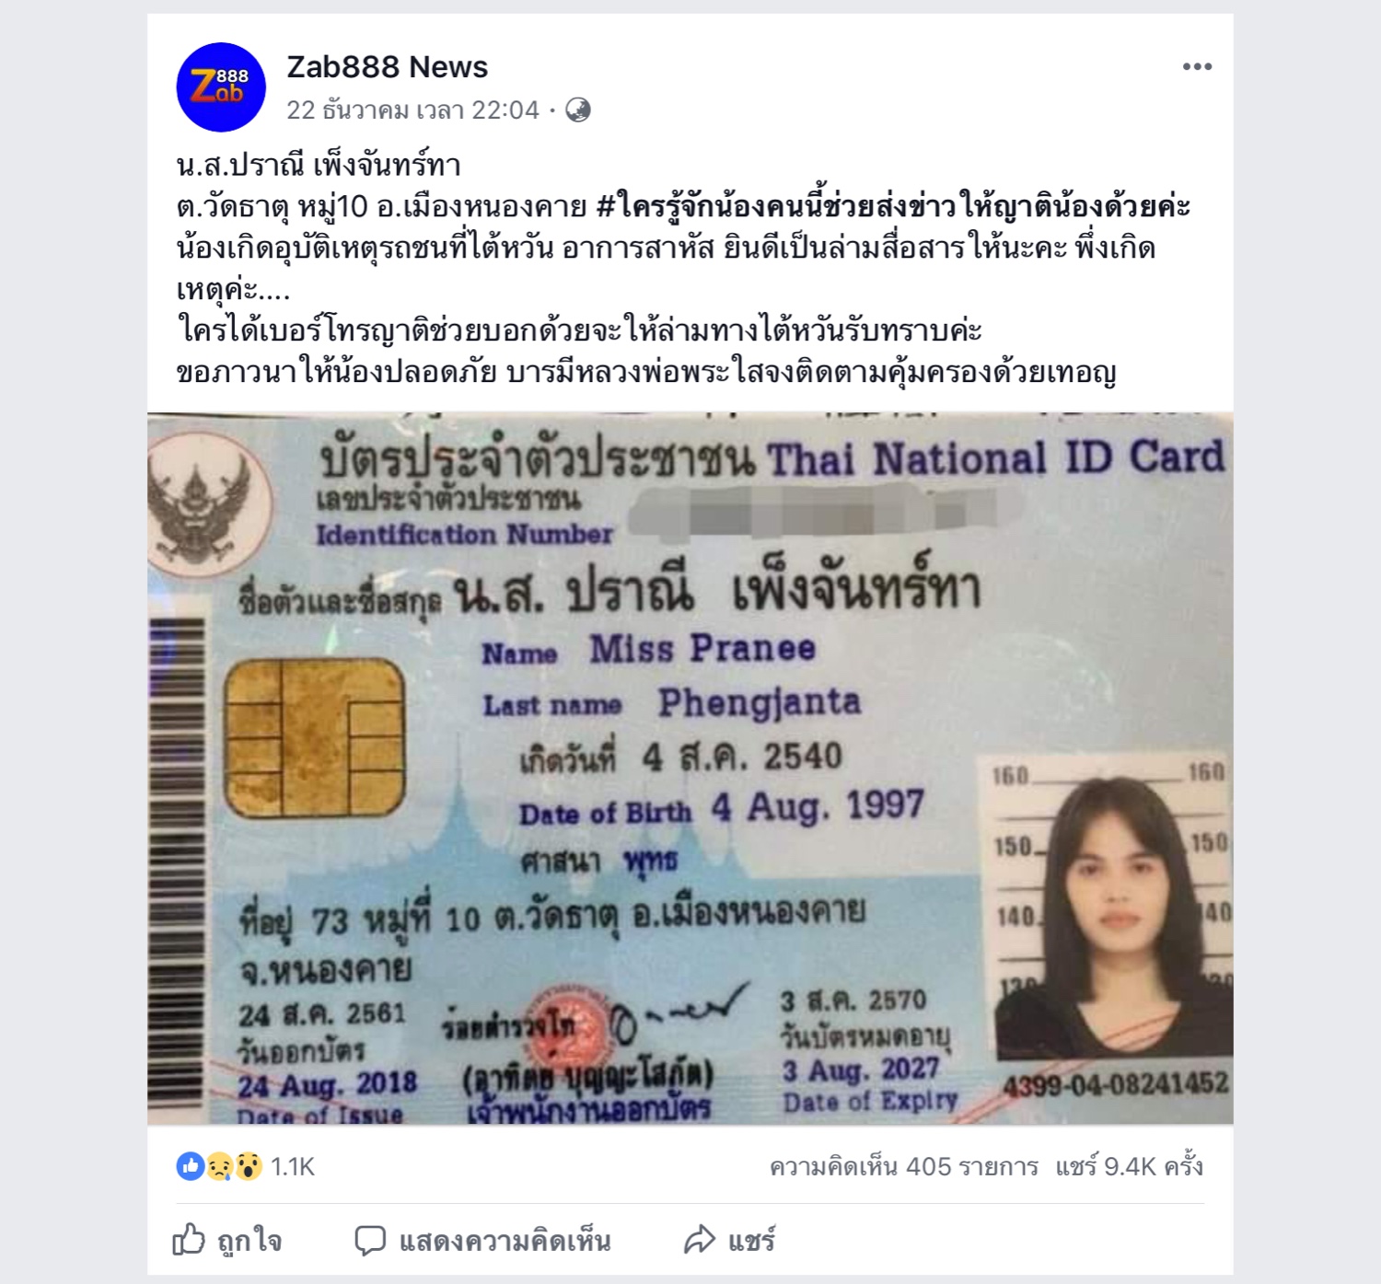The width and height of the screenshot is (1381, 1284).
Task: View the แชร์ 9.4K ครั้ง shares count
Action: pos(1130,1167)
